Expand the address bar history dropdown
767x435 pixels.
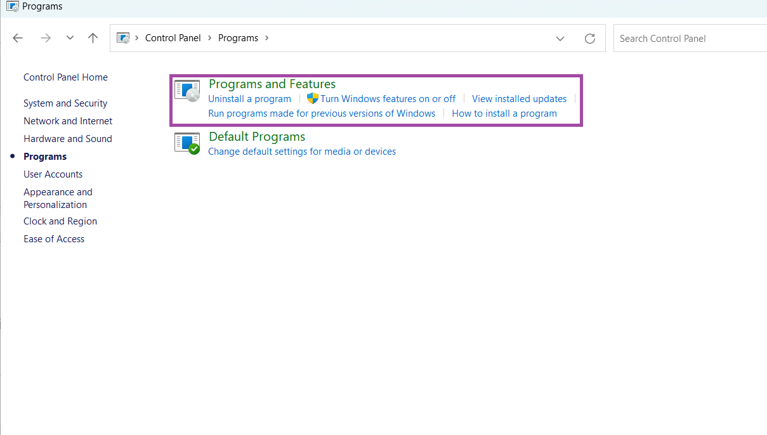560,38
